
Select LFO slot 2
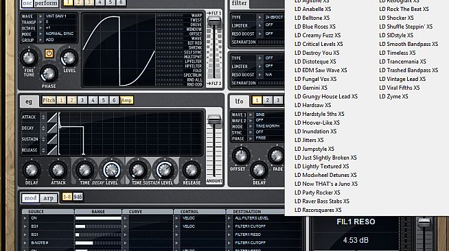267,100
